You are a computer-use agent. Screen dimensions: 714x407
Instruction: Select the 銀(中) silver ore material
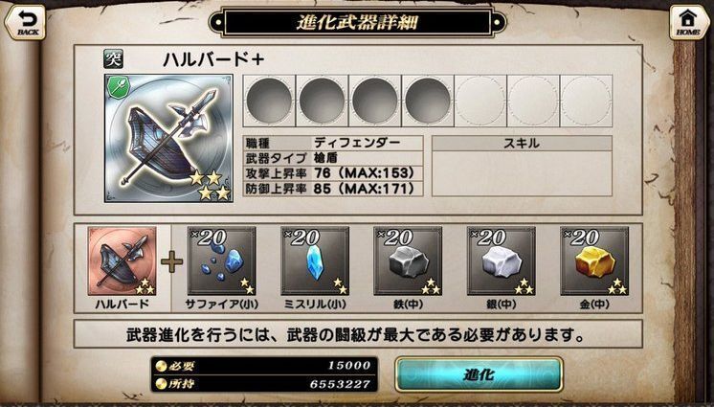point(502,261)
